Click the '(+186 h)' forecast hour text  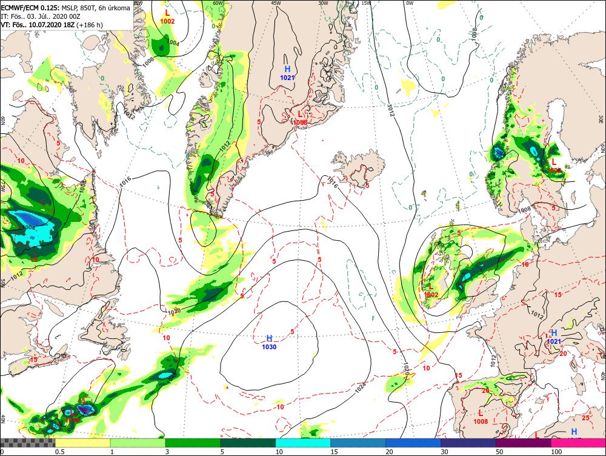pos(90,25)
